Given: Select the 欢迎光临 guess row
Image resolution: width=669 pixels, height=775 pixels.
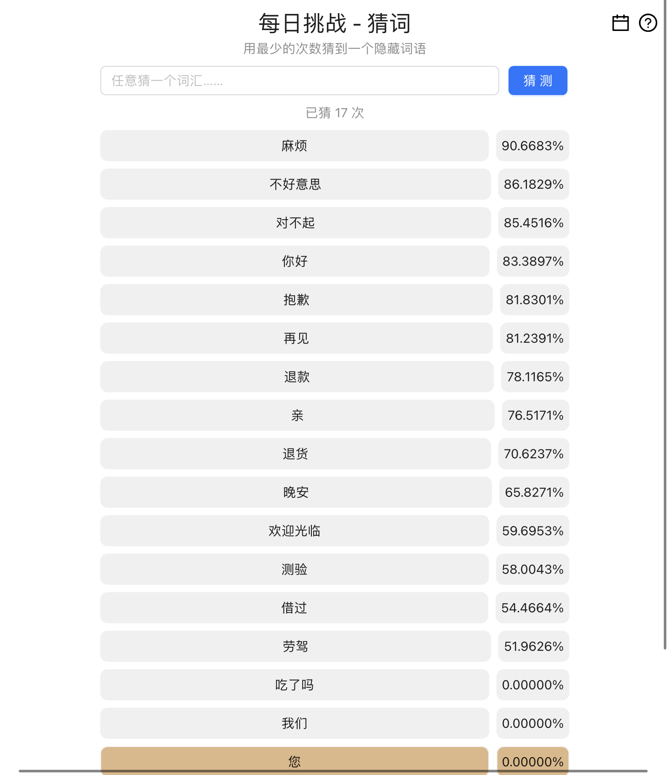Looking at the screenshot, I should (294, 531).
